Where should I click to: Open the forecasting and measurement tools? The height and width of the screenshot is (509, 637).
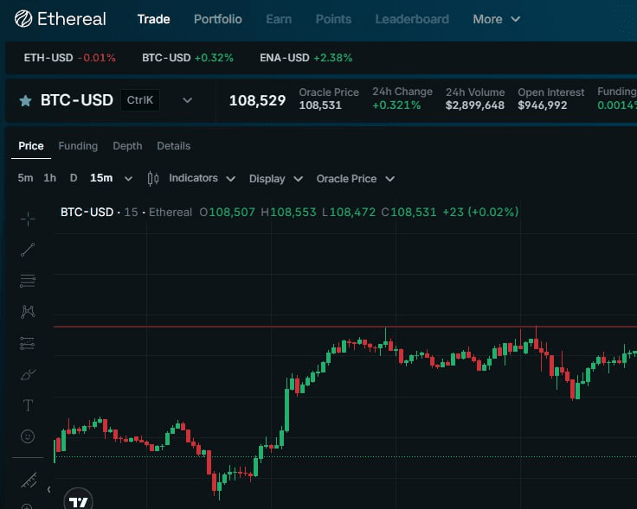point(28,343)
